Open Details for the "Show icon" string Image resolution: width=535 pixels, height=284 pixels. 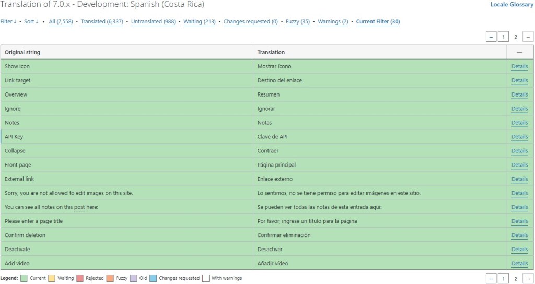[x=519, y=66]
